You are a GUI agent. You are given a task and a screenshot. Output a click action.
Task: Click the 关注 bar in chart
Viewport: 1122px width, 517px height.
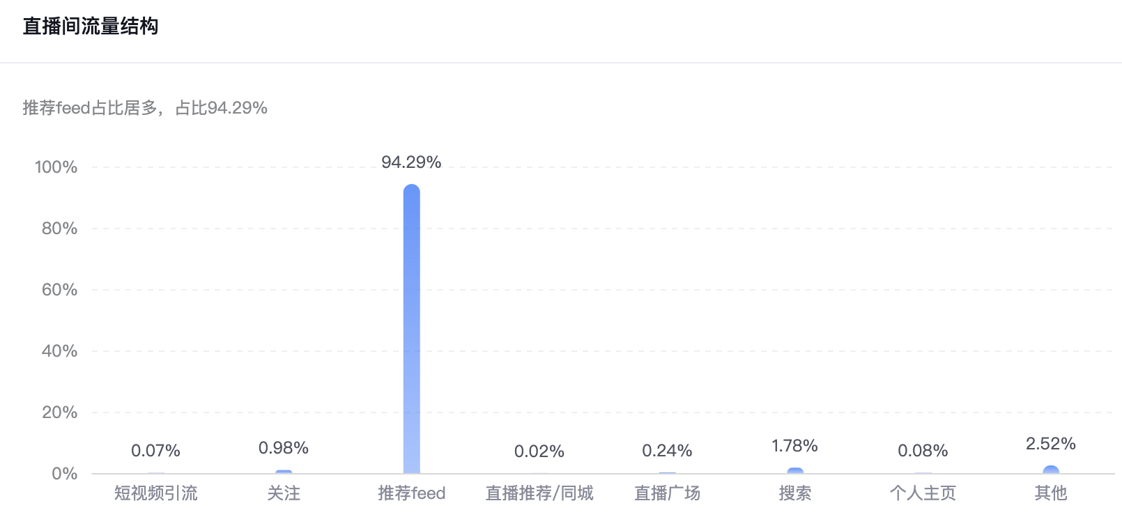click(x=284, y=472)
